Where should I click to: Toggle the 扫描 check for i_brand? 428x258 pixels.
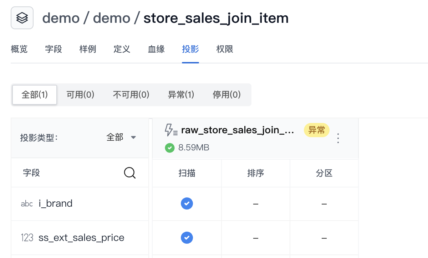187,203
